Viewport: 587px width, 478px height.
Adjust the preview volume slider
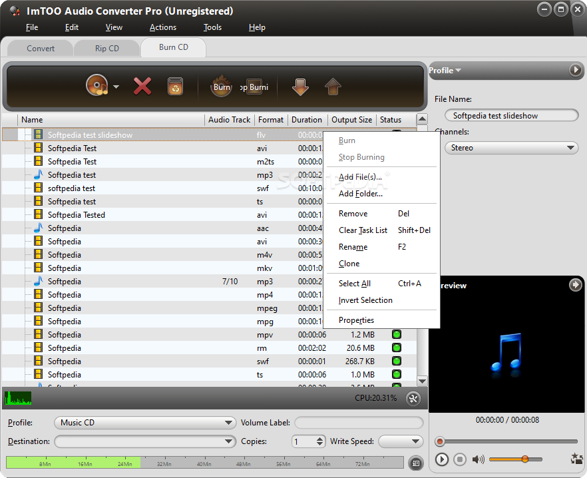pos(515,459)
